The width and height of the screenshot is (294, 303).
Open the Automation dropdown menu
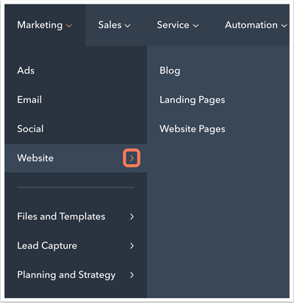coord(256,25)
